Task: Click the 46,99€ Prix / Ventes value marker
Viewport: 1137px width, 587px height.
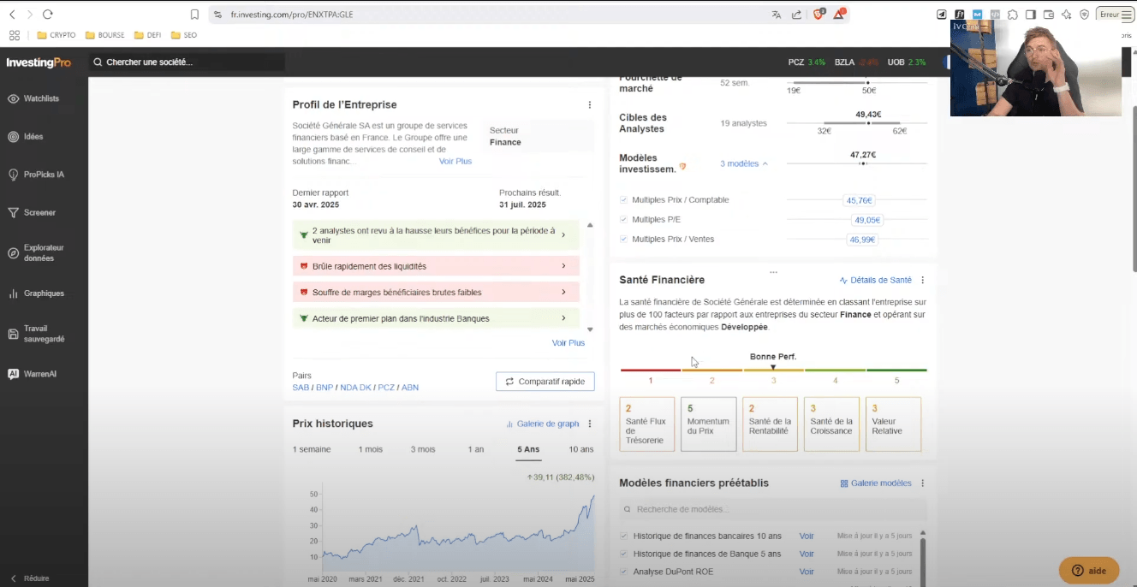Action: (x=862, y=240)
